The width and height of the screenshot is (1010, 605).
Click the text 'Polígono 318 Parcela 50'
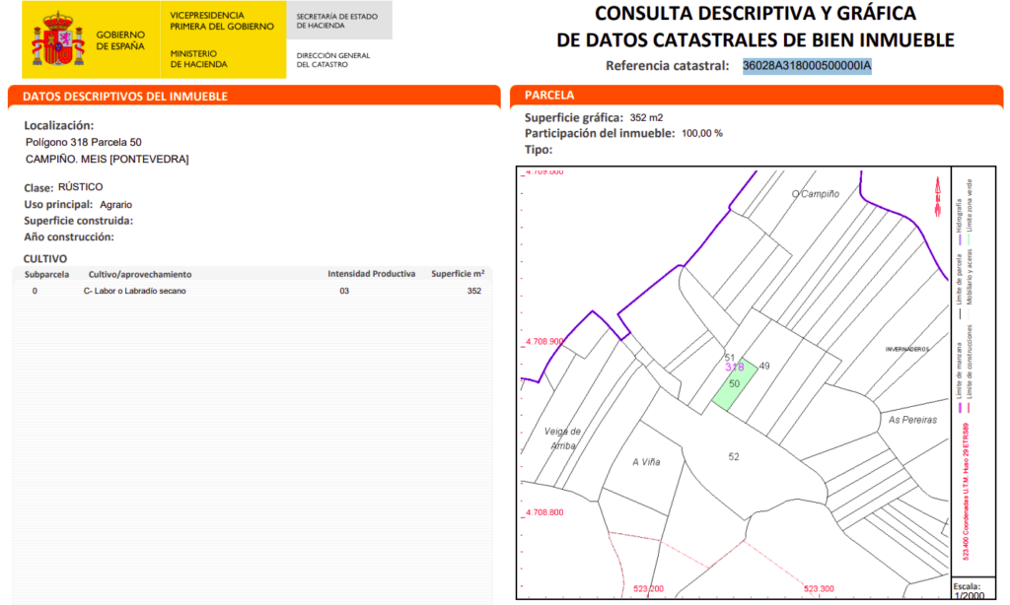(84, 142)
